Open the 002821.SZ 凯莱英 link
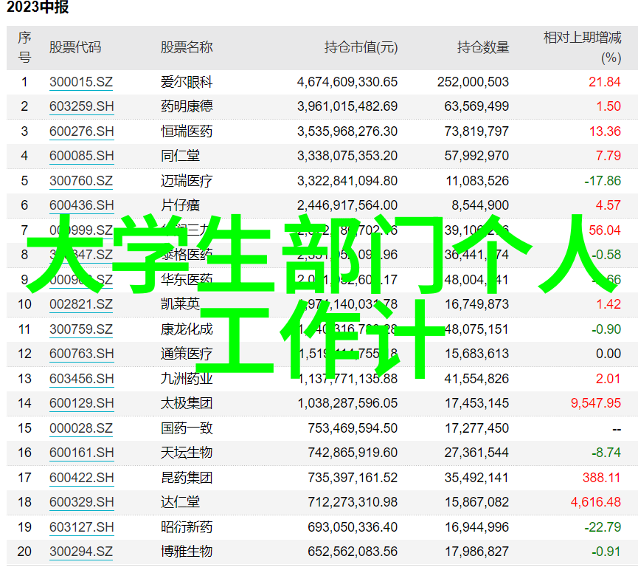Viewport: 638px width, 573px height. [81, 304]
